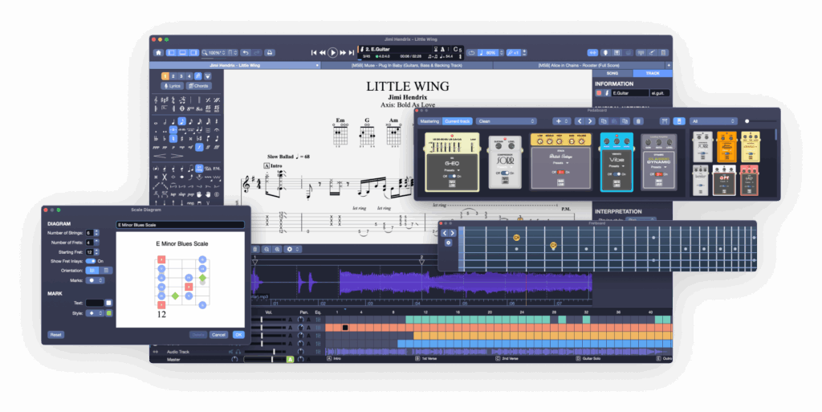Toggle the British Vintage amp on/off switch
The image size is (822, 412).
tap(560, 172)
